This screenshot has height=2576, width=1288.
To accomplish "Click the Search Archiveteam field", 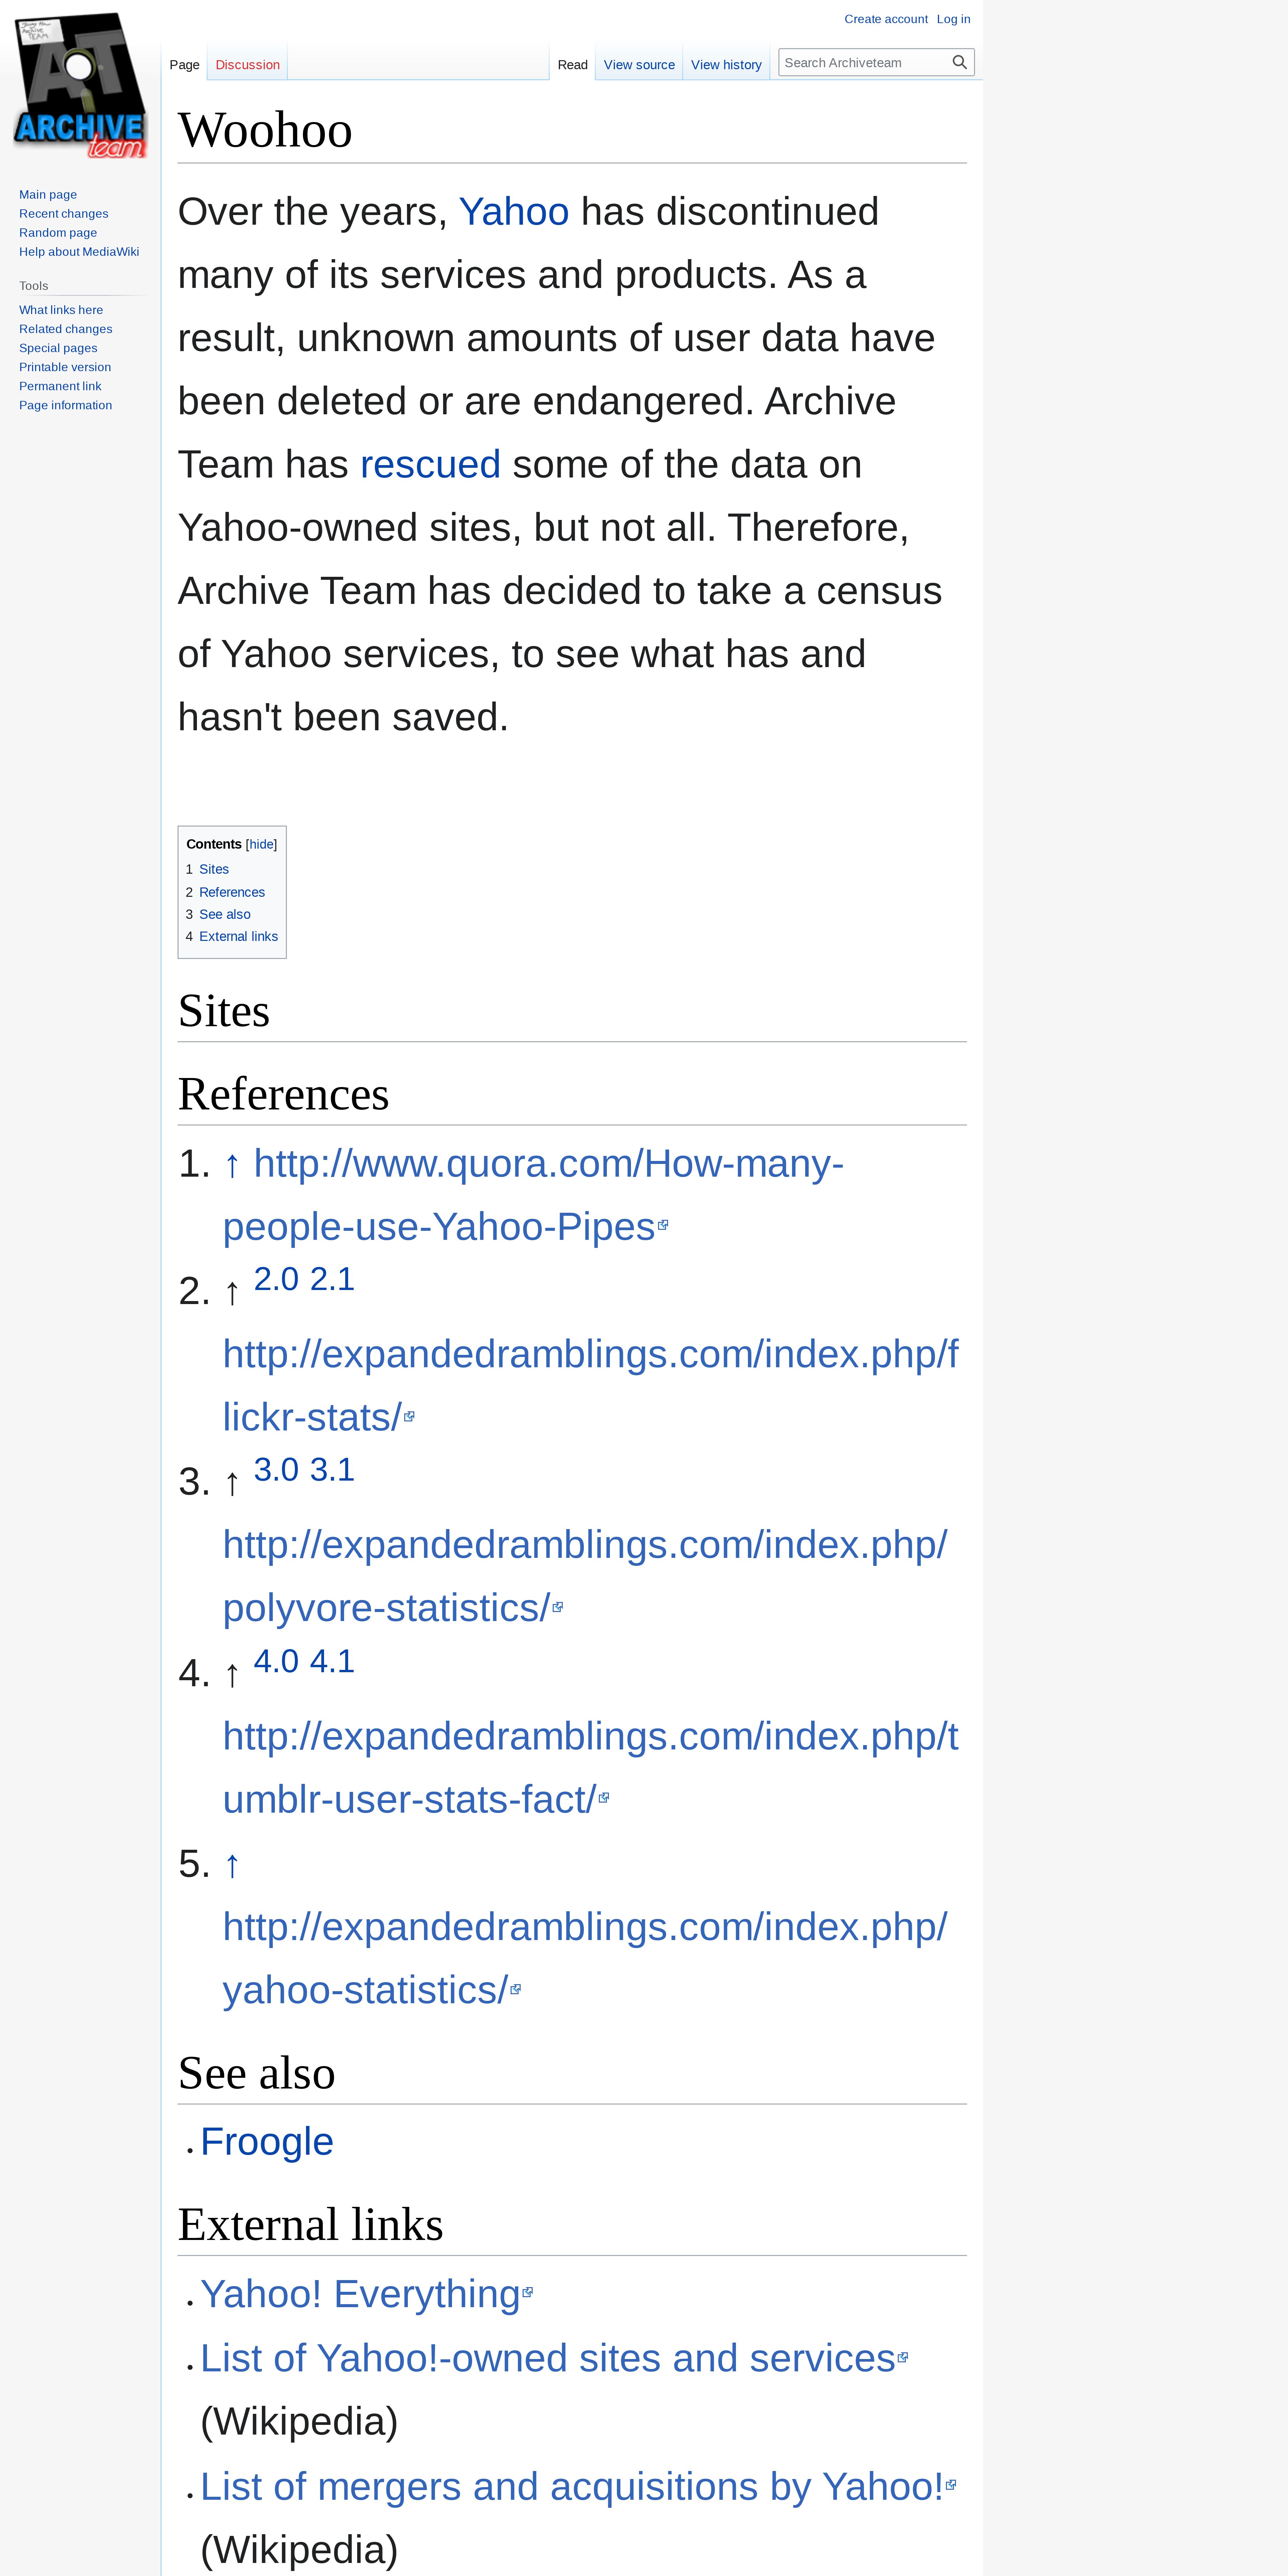I will (x=864, y=62).
